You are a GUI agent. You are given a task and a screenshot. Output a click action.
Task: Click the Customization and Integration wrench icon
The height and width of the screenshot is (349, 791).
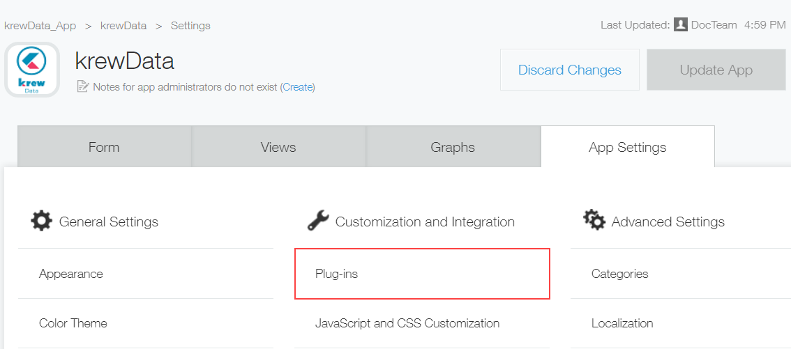tap(318, 222)
